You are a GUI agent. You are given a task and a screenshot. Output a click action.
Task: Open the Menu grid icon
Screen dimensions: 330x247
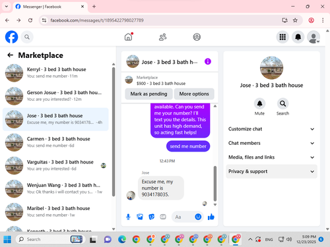point(282,37)
